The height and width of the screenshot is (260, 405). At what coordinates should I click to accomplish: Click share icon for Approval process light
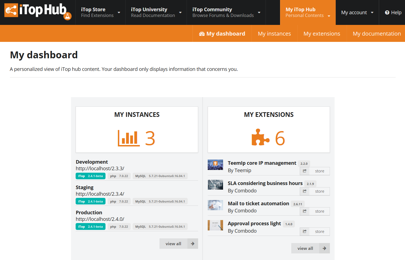[x=304, y=232]
